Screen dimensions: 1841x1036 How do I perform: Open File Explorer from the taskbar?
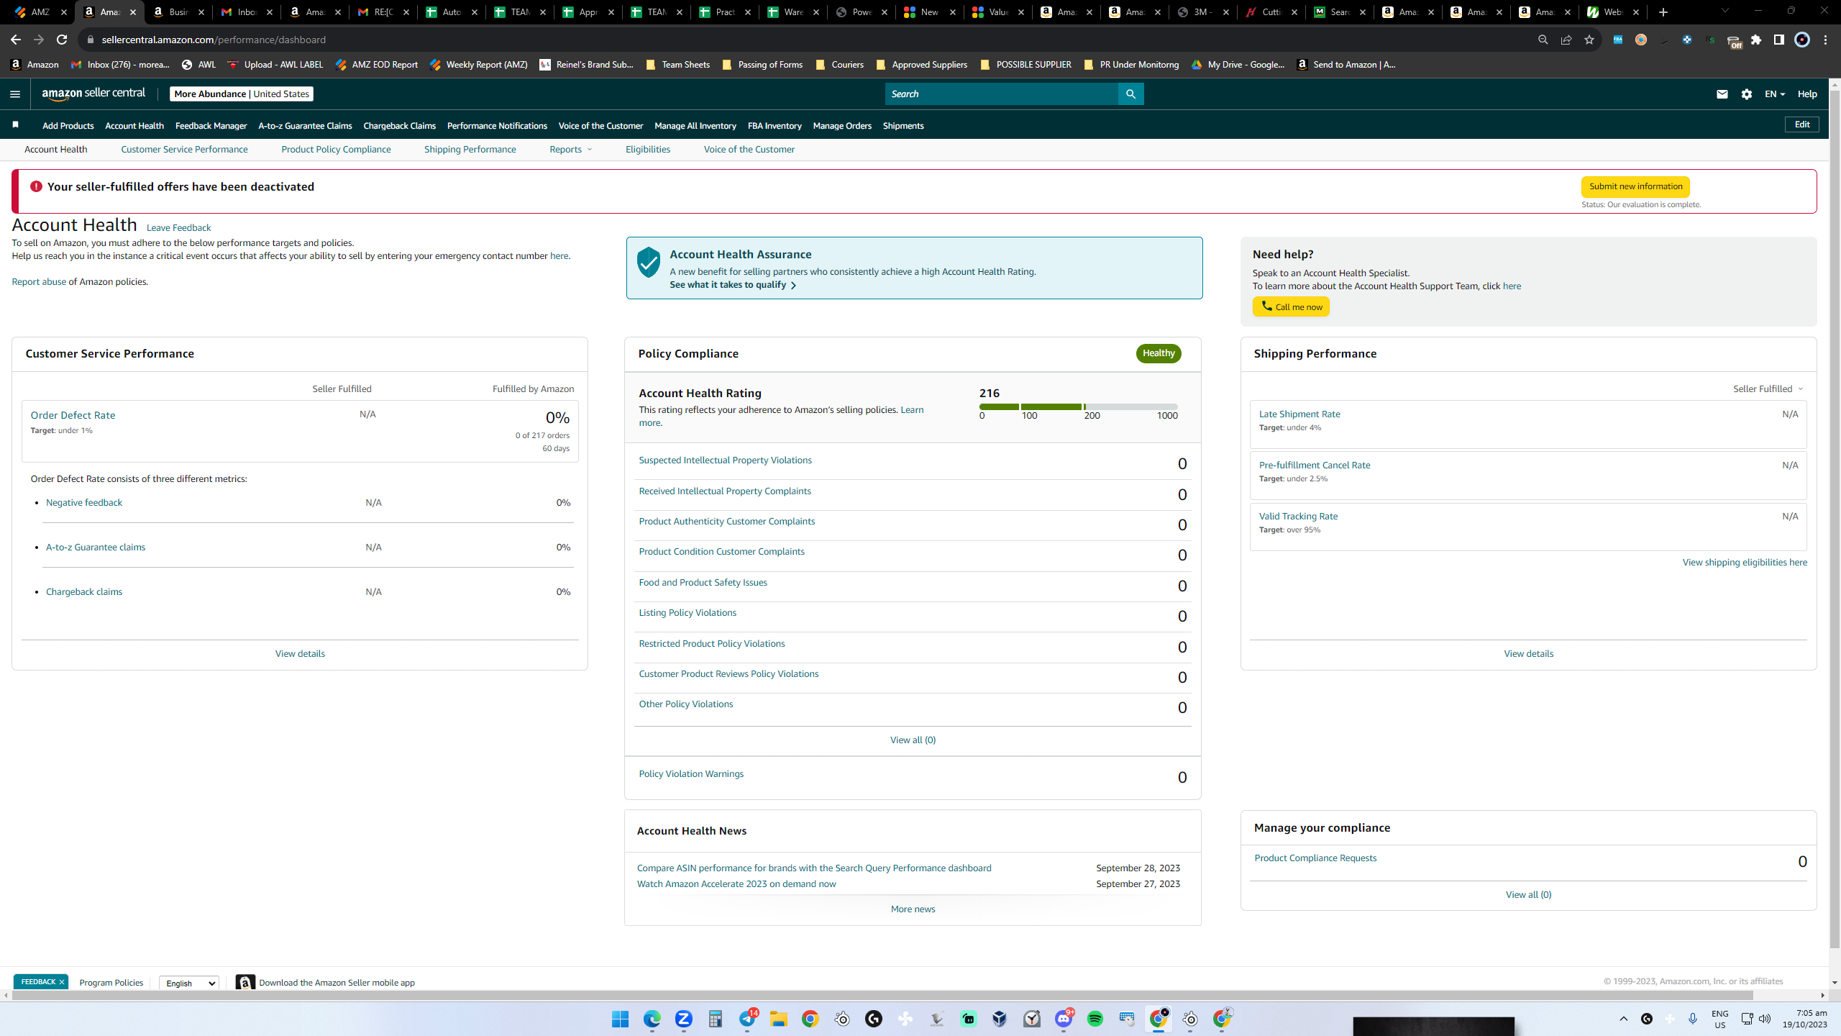click(778, 1019)
